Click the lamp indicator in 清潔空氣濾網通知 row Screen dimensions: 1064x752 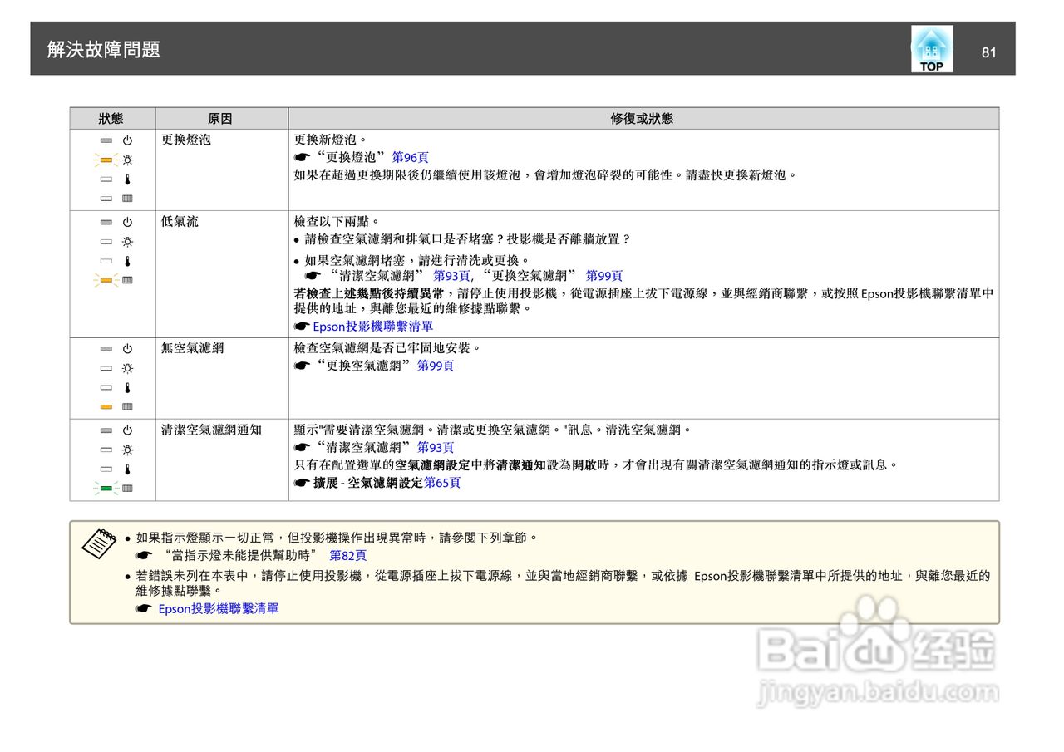(x=106, y=450)
